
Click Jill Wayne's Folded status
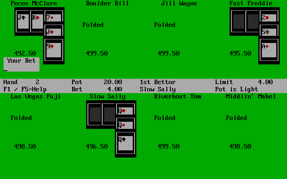pos(165,25)
